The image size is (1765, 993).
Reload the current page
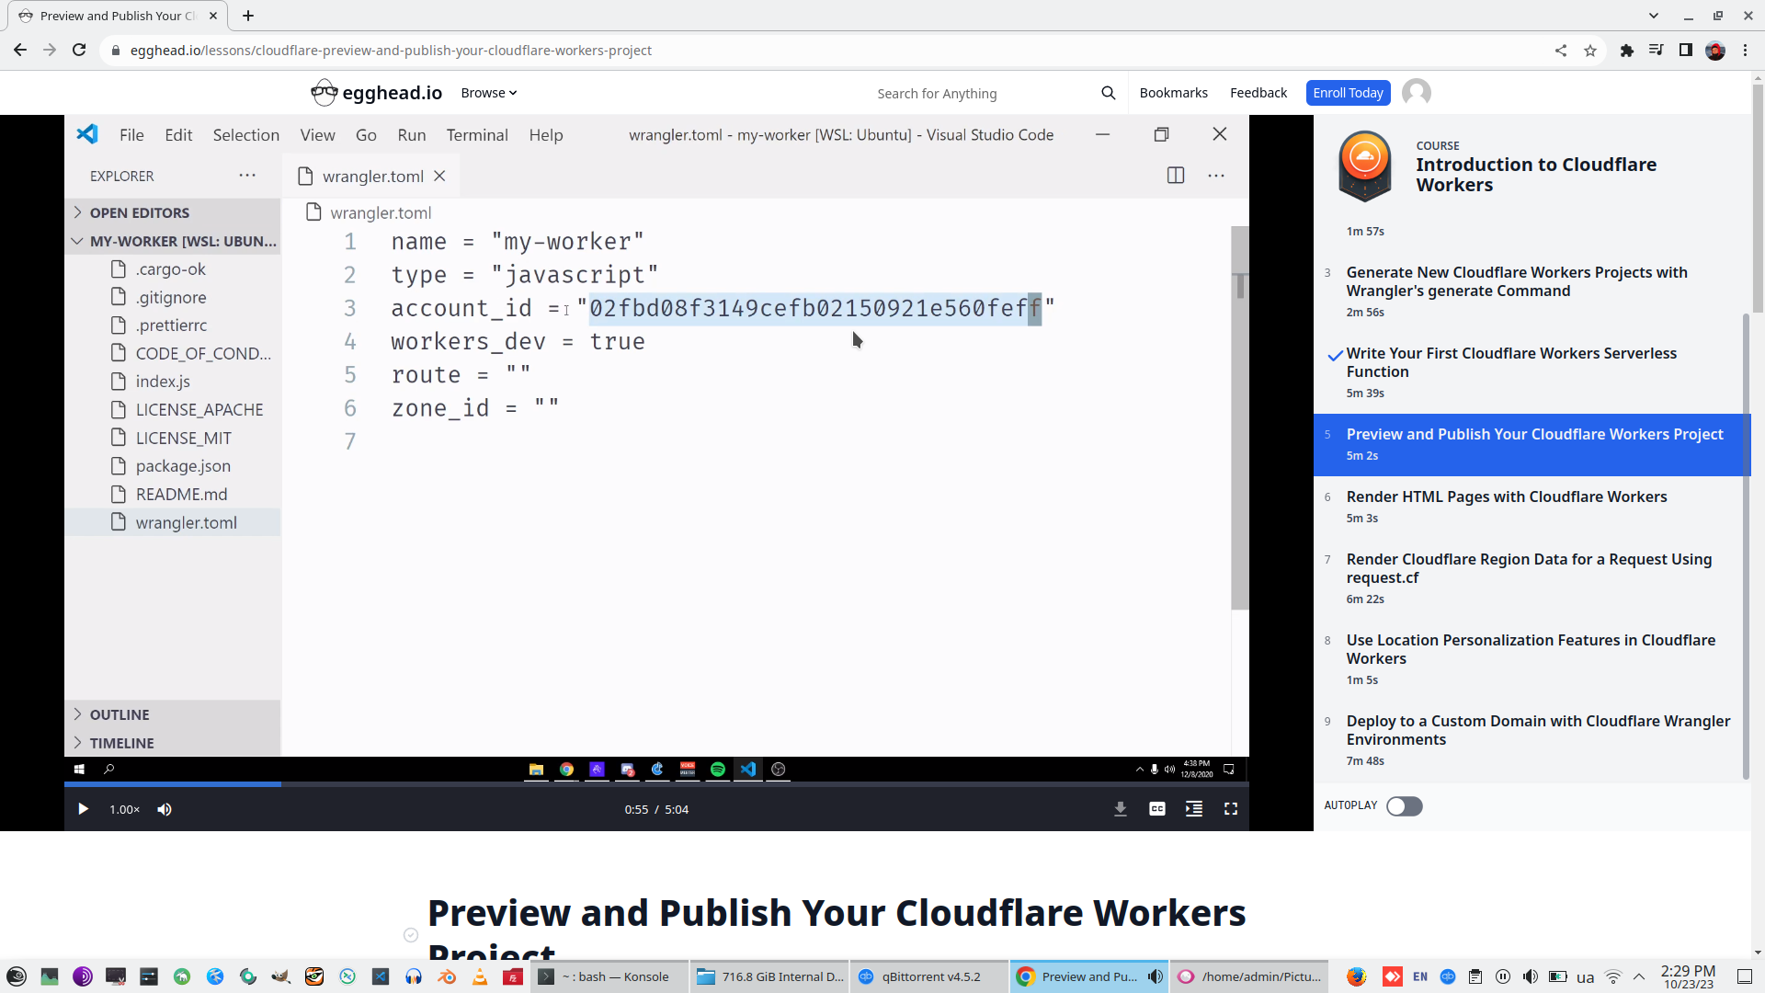(x=79, y=51)
